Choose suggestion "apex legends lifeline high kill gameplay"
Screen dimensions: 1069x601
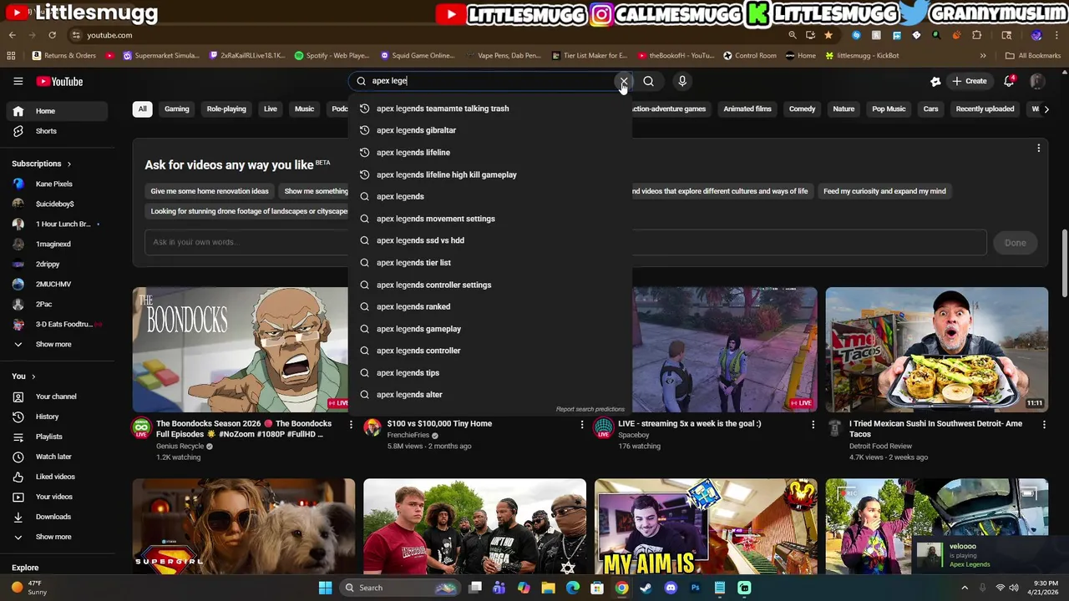(x=489, y=174)
